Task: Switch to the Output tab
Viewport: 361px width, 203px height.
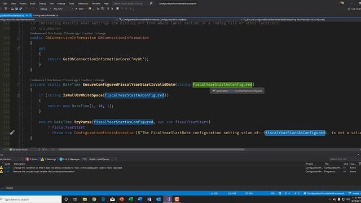Action: [x=9, y=188]
